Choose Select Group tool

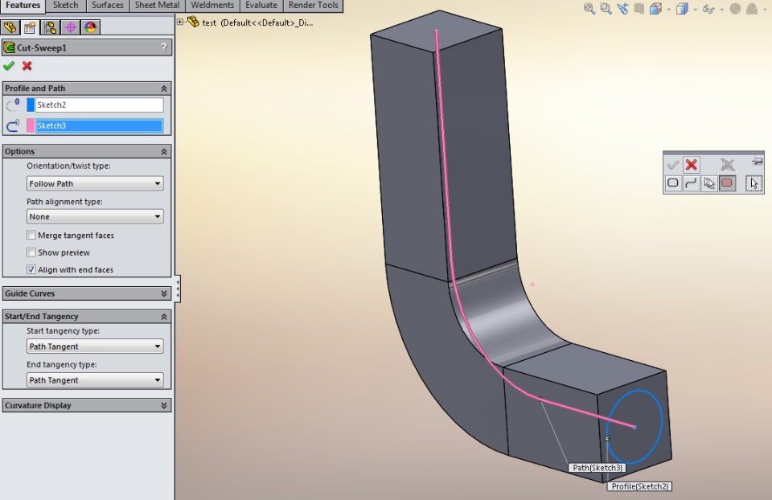(x=709, y=183)
